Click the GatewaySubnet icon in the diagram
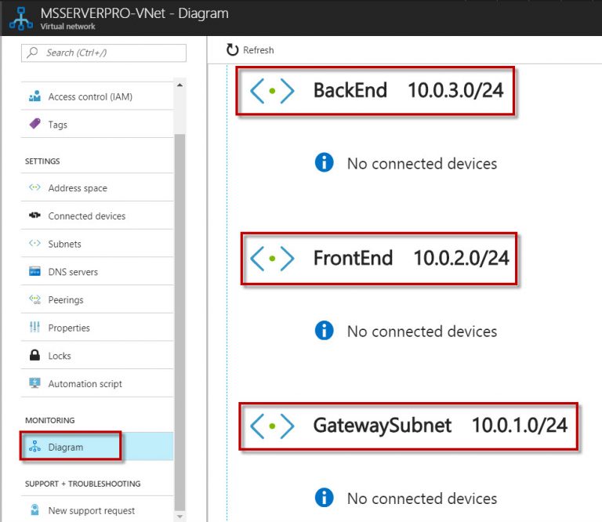This screenshot has height=522, width=602. [x=272, y=426]
